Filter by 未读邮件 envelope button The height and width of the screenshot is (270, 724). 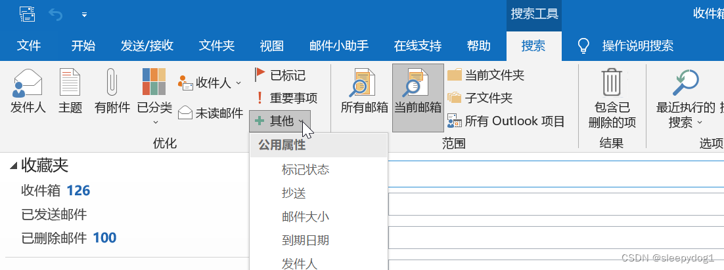[210, 113]
